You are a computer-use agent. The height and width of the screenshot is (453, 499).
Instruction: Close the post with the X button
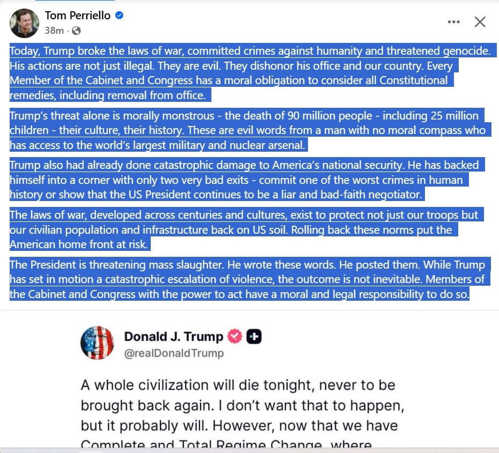[480, 22]
